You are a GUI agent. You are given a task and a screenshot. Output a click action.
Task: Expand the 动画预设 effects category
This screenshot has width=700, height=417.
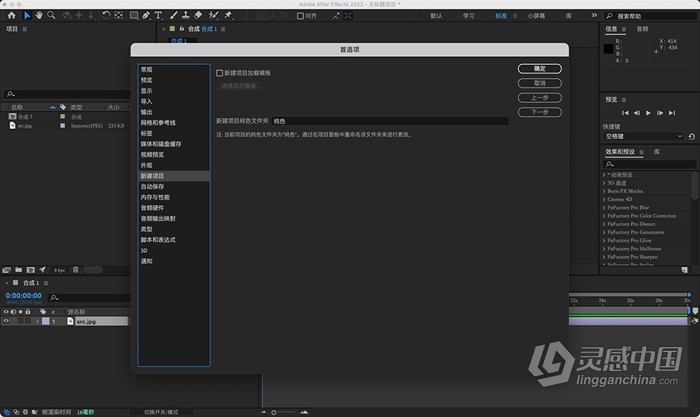click(x=604, y=175)
